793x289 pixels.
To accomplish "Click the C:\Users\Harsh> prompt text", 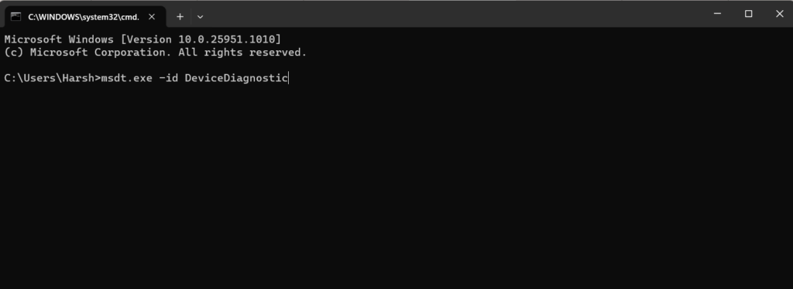I will click(52, 78).
